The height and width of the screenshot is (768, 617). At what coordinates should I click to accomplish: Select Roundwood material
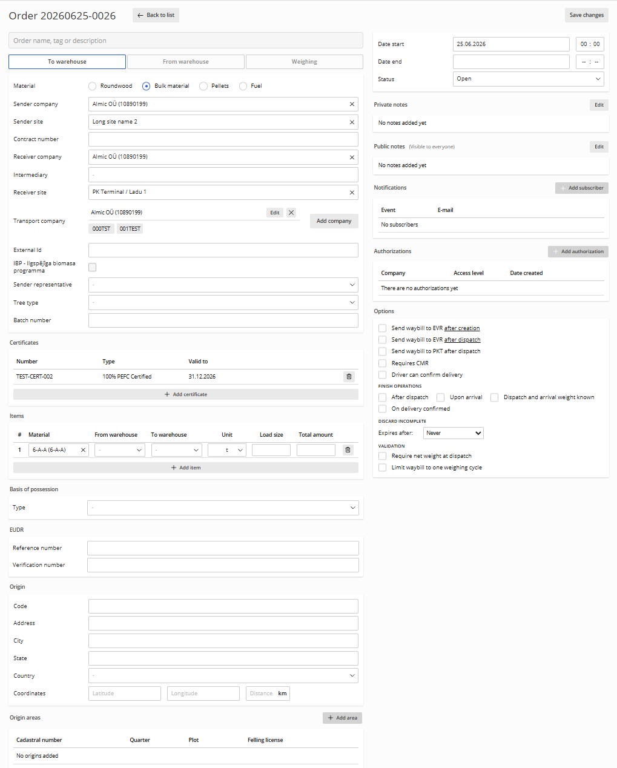pyautogui.click(x=92, y=86)
